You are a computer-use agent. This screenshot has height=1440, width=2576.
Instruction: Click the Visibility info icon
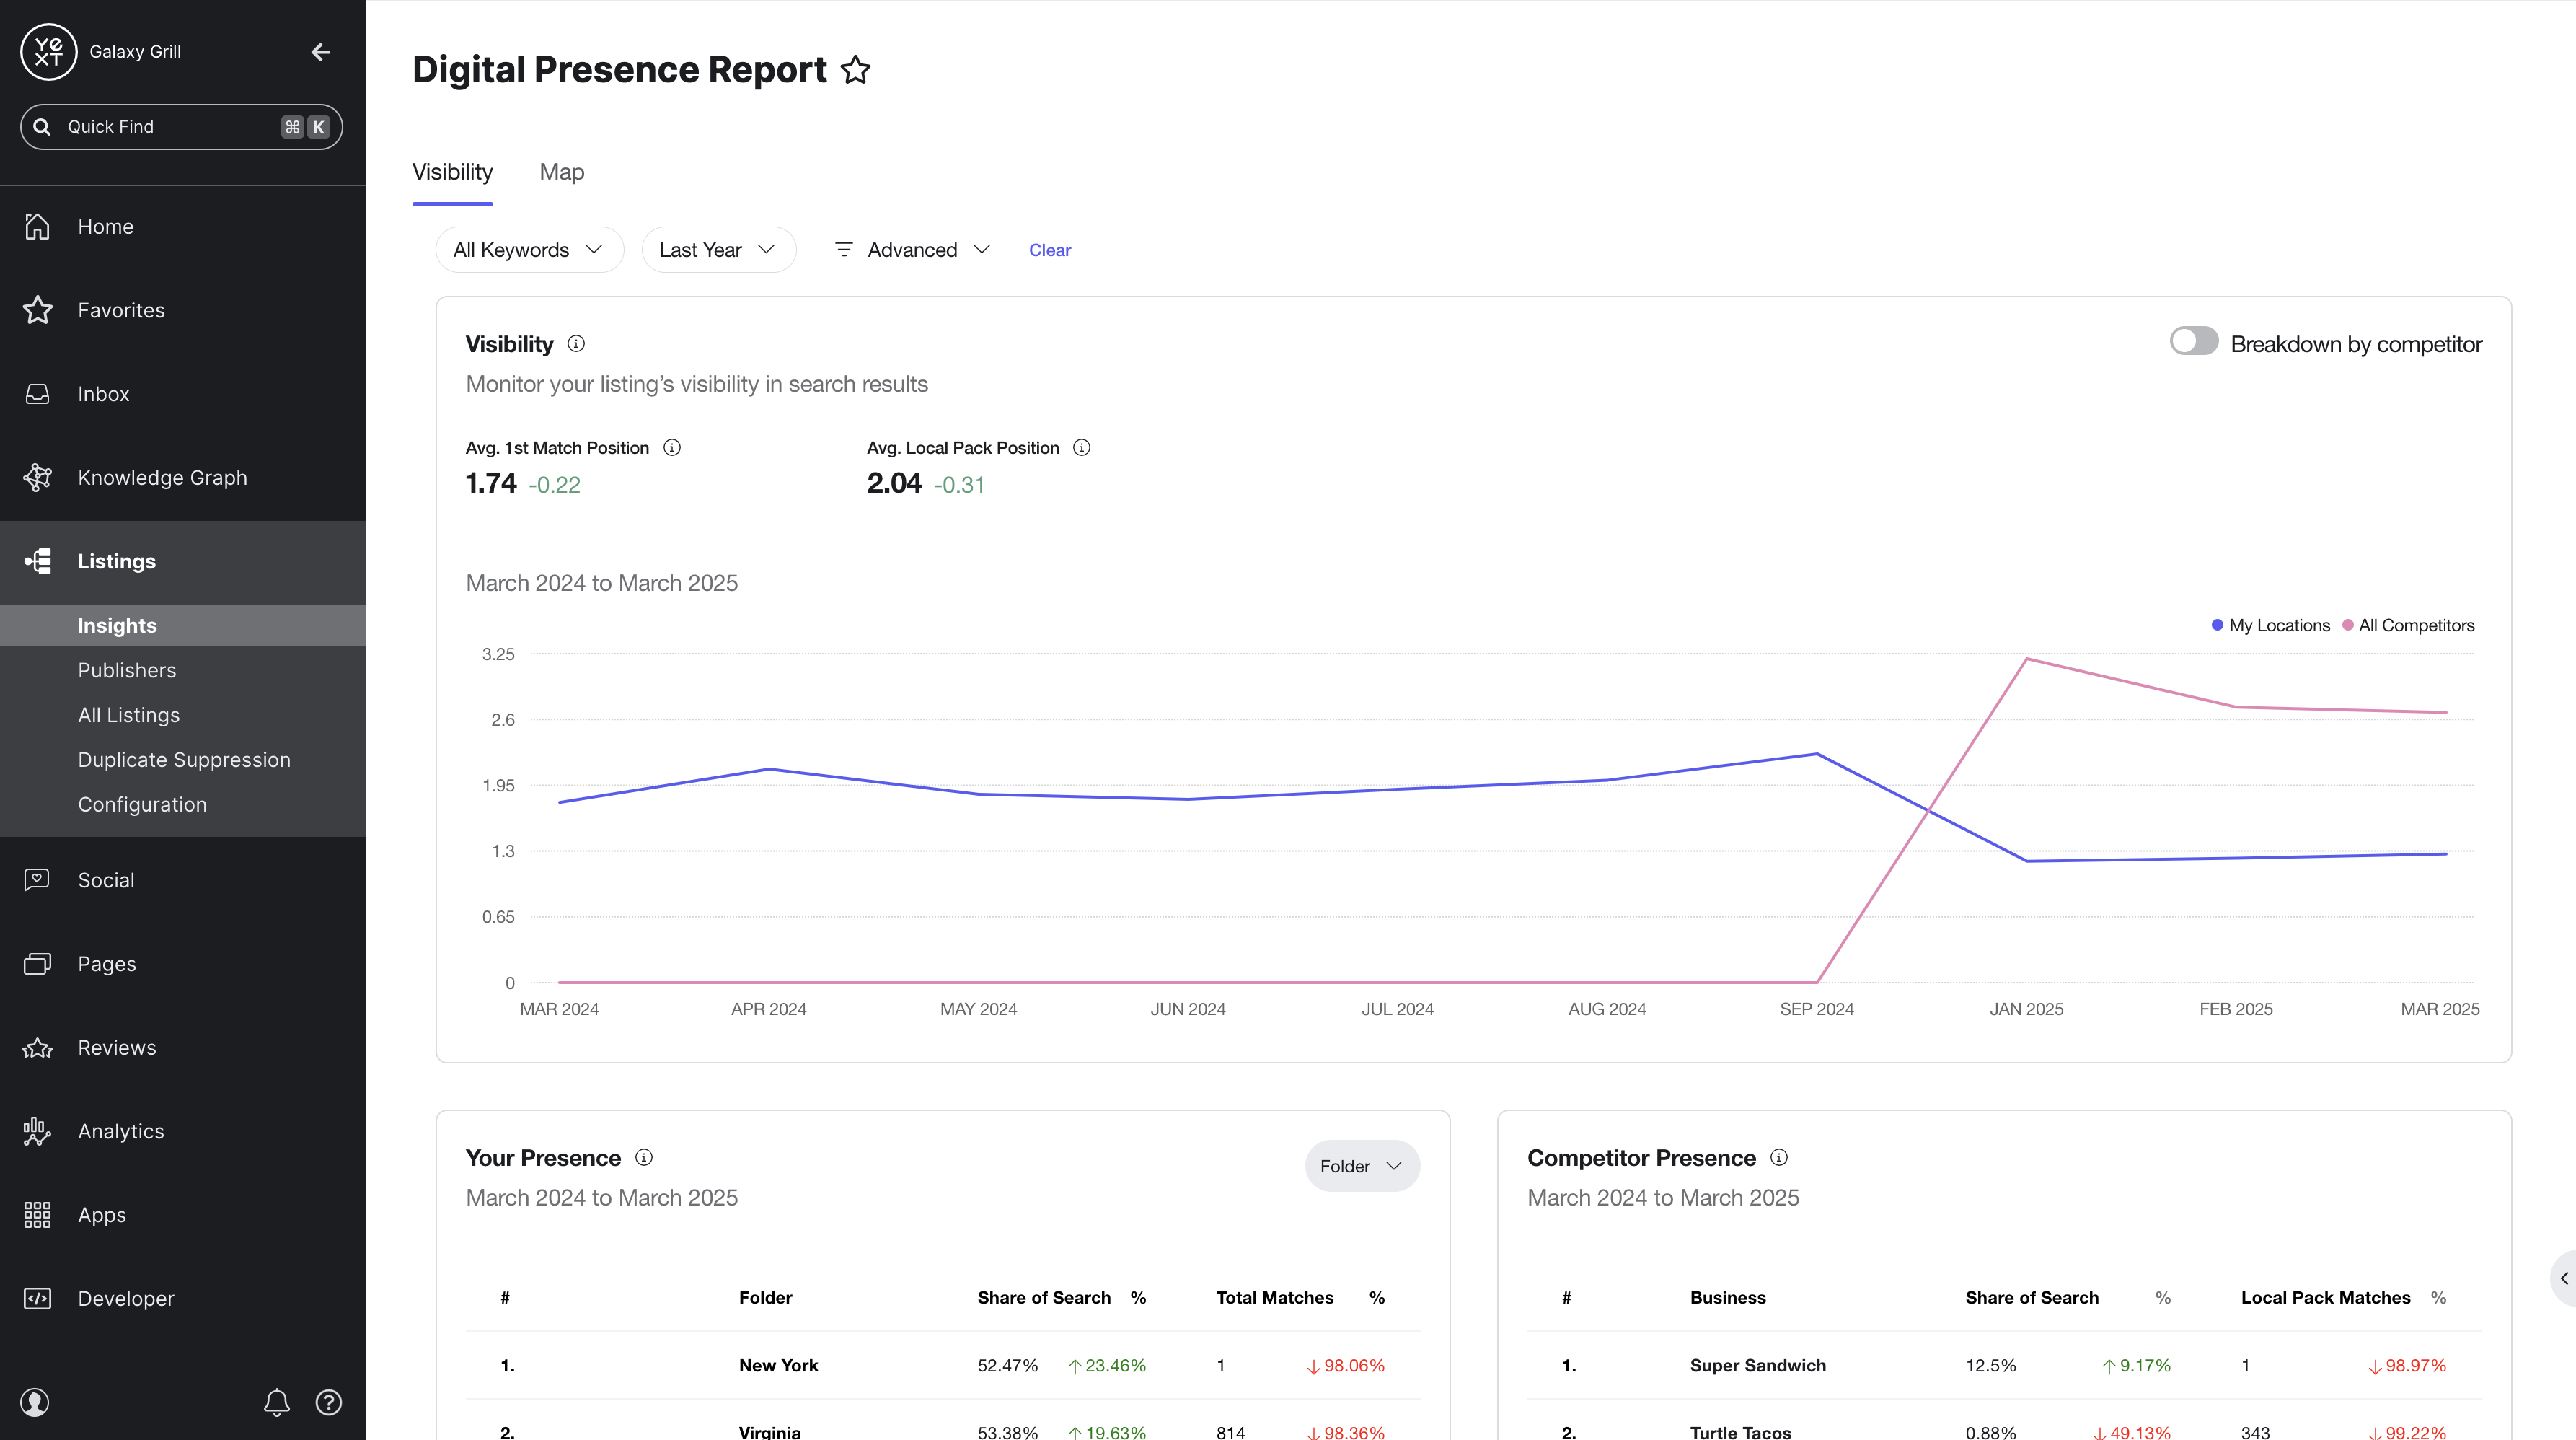pos(576,343)
